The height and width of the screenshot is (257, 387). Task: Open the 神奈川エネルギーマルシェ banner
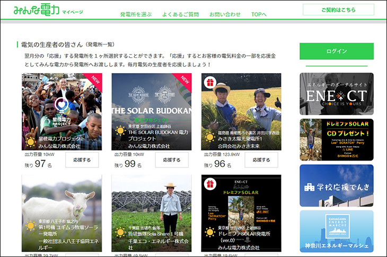click(x=336, y=231)
